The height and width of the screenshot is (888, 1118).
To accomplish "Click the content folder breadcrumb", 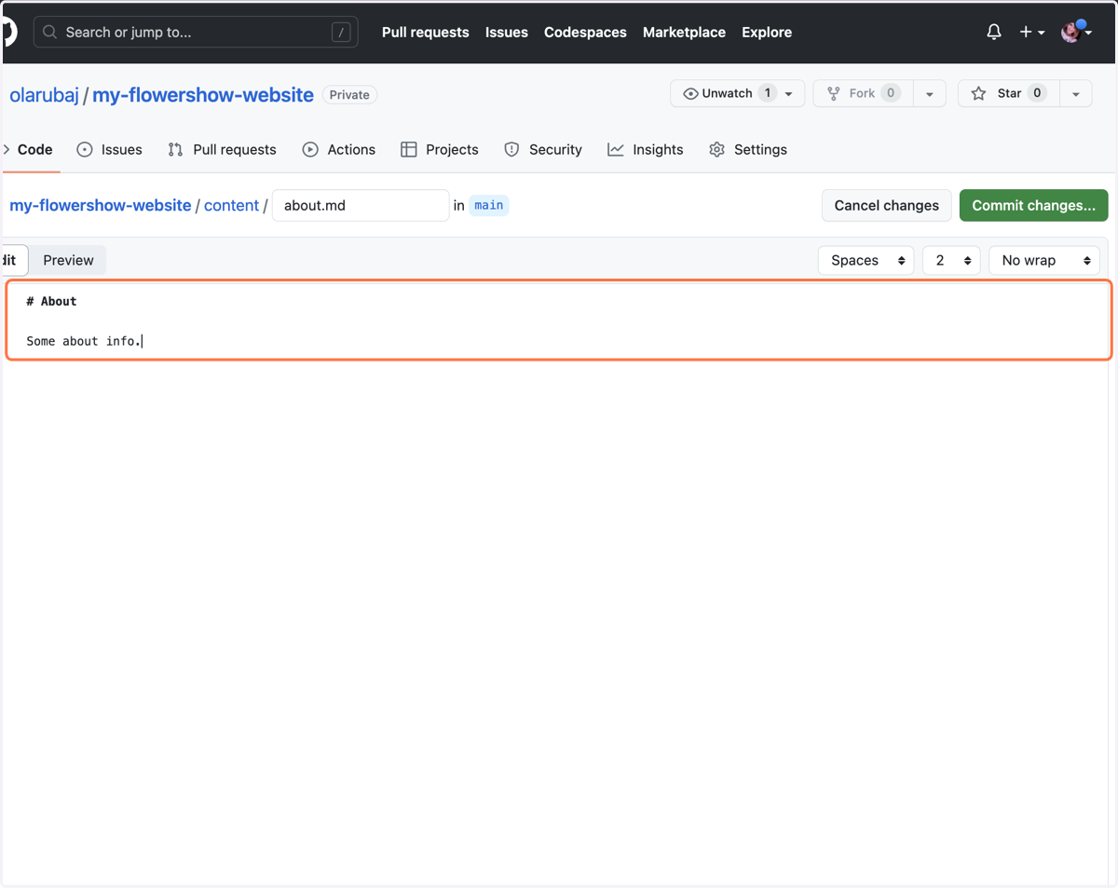I will (231, 205).
